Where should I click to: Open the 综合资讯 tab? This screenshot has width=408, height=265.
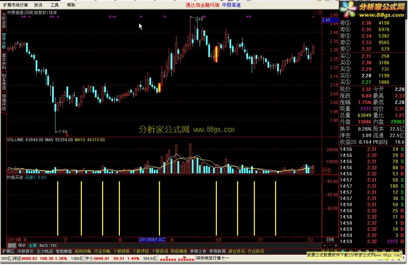click(236, 251)
